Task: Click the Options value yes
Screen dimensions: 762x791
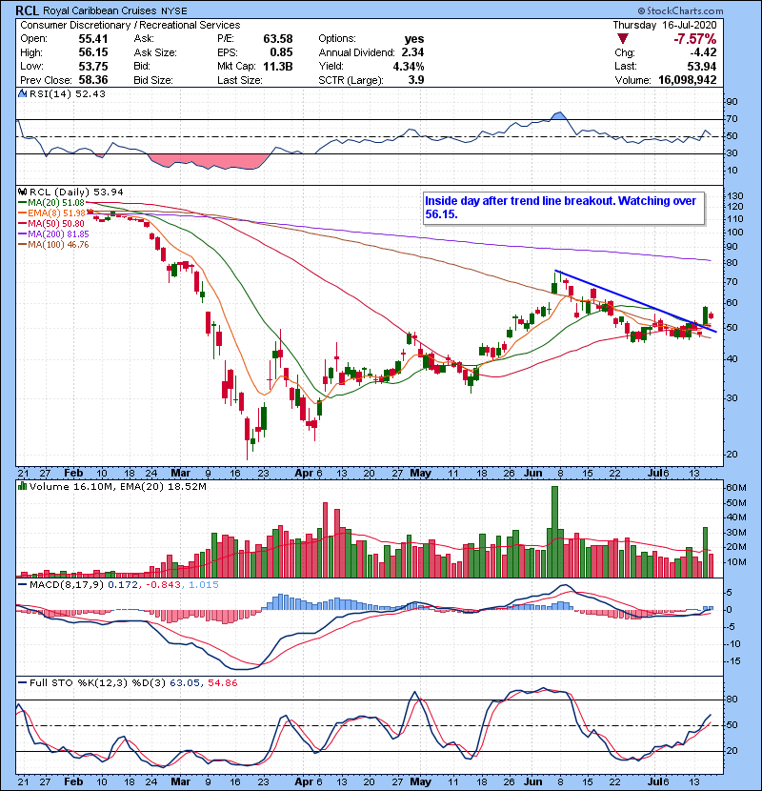Action: 414,39
